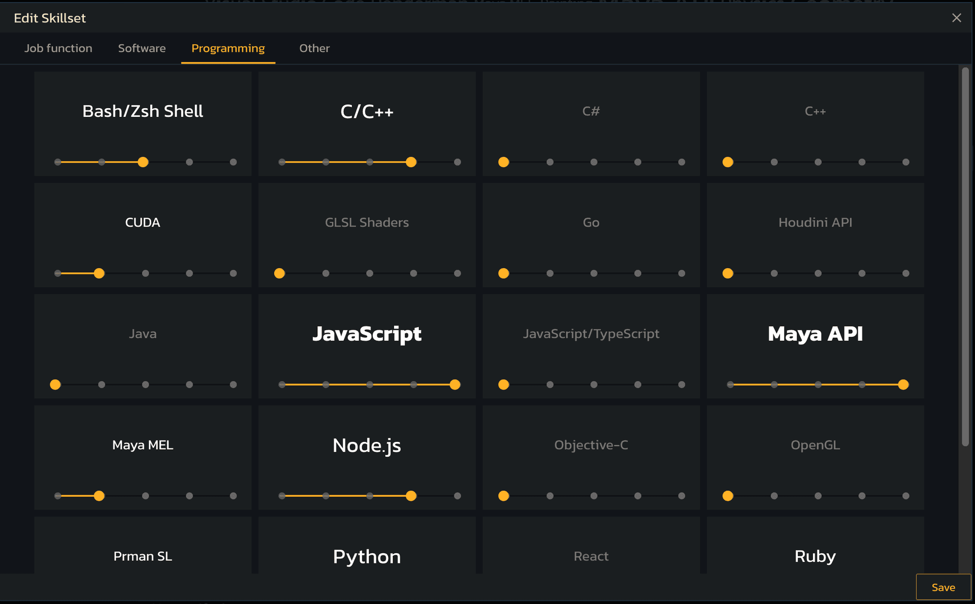Set Java skill to the highest dot
975x604 pixels.
(x=233, y=385)
